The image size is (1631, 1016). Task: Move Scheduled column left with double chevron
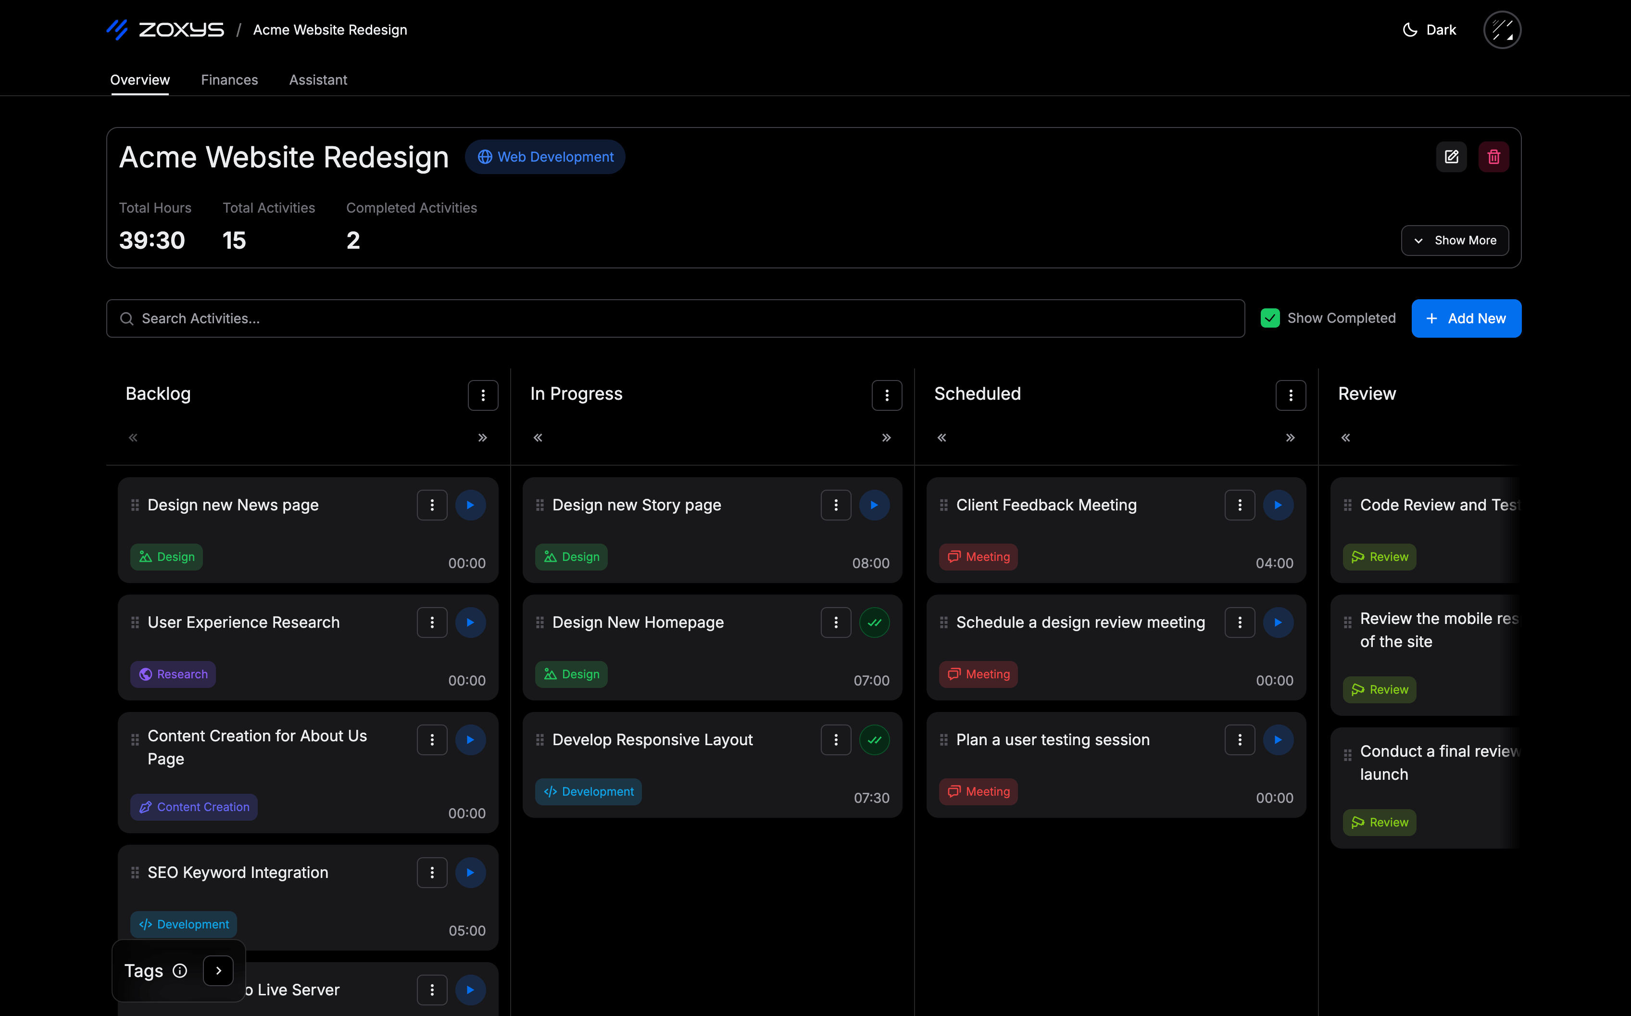(942, 437)
